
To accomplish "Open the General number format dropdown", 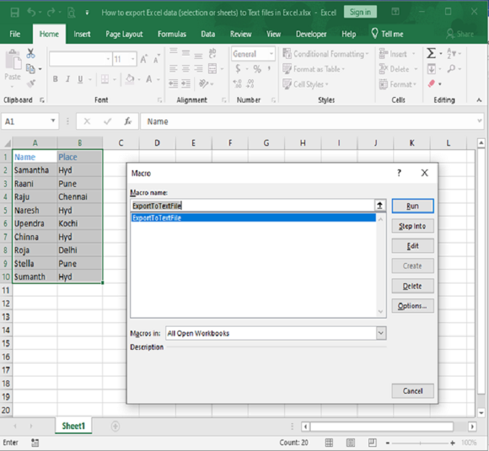I will coord(271,54).
